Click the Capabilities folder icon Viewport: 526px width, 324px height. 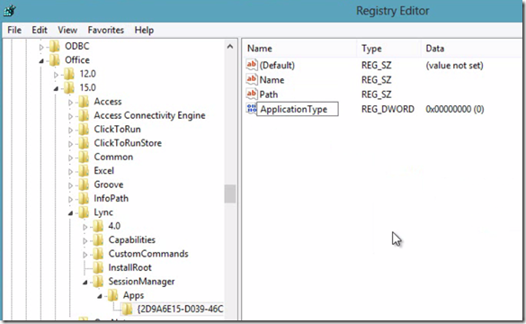coord(98,240)
